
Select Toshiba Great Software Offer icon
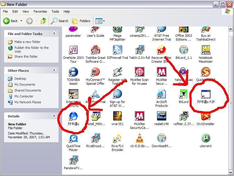coord(95,50)
